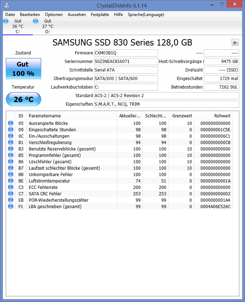Select the 'Luftstromtemperatur' parameter name
This screenshot has height=302, width=245.
pos(49,181)
